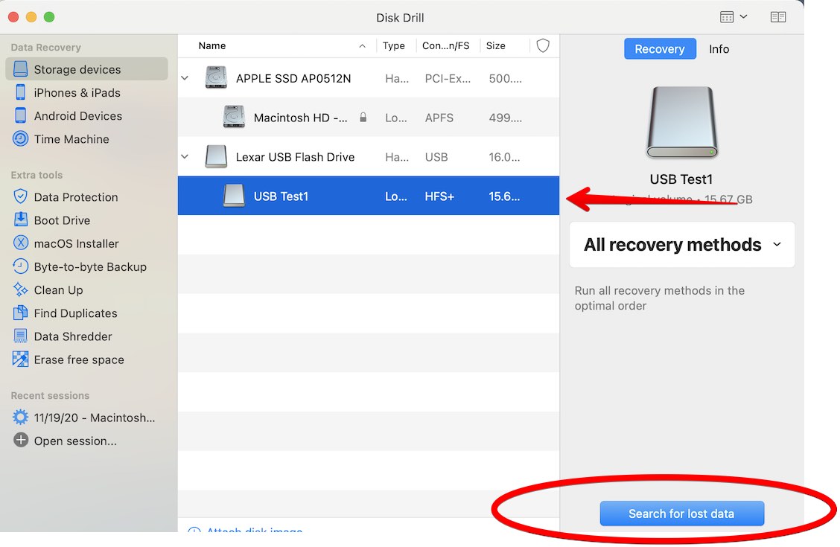This screenshot has width=840, height=547.
Task: Click the Open session plus icon
Action: pos(20,441)
